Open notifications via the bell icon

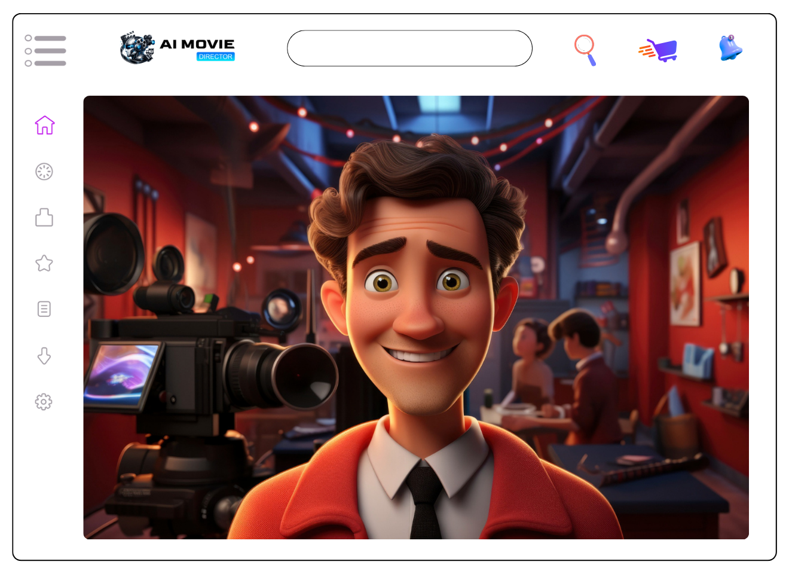coord(730,49)
